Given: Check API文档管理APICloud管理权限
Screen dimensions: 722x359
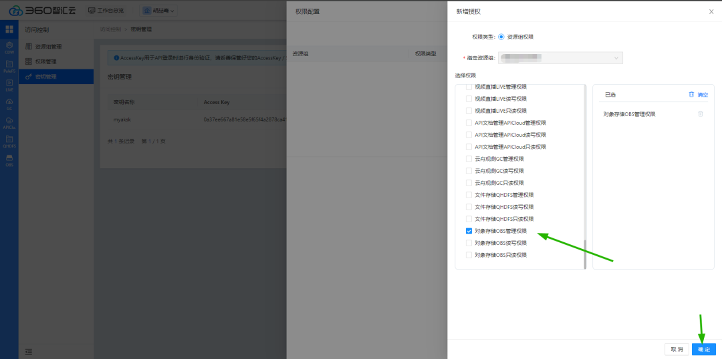Looking at the screenshot, I should (x=469, y=123).
